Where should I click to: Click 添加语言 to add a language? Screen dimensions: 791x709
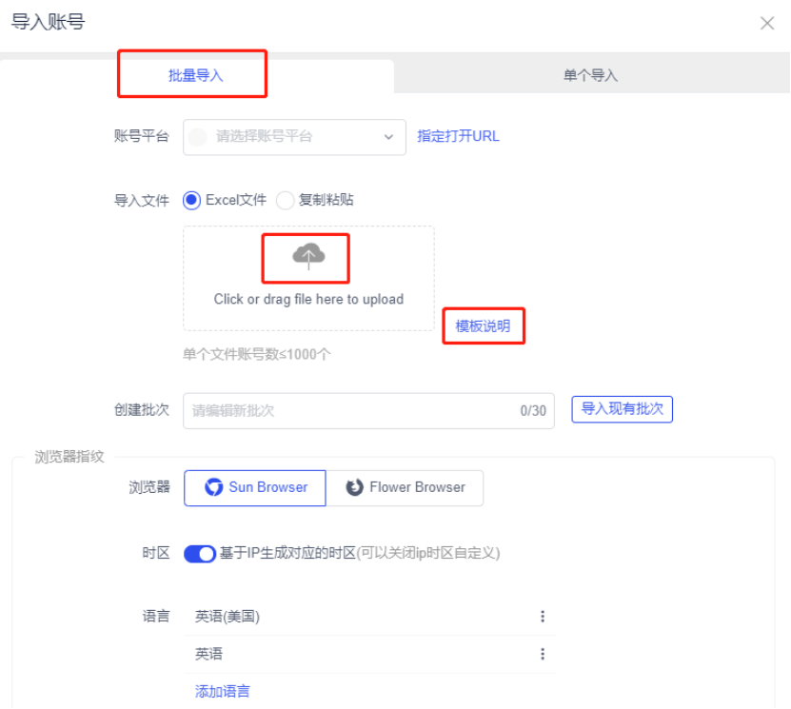[x=221, y=690]
